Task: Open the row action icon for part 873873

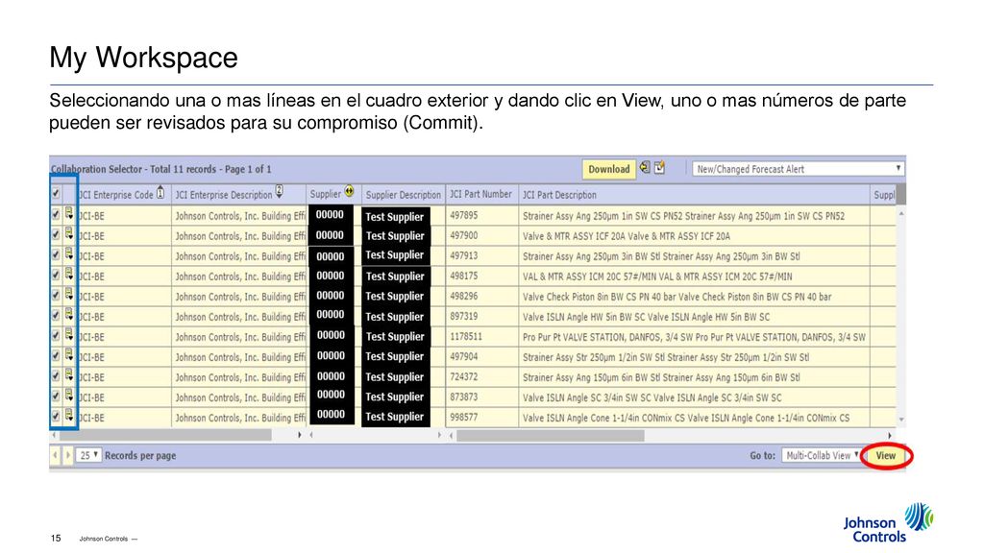Action: pos(69,396)
